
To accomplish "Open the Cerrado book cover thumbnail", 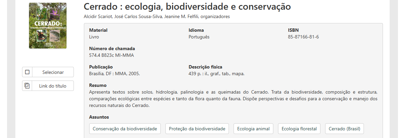I will [x=48, y=26].
